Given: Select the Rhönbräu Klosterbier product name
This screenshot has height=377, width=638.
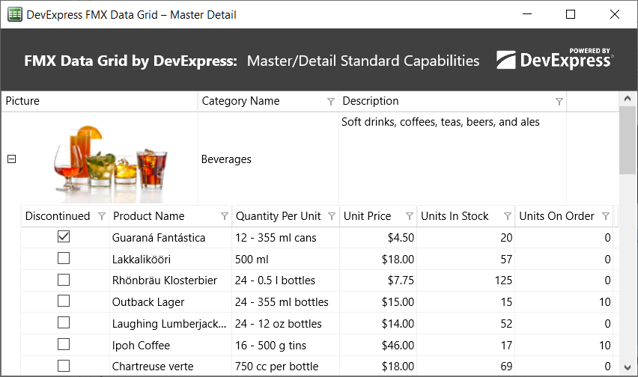Looking at the screenshot, I should (x=171, y=281).
